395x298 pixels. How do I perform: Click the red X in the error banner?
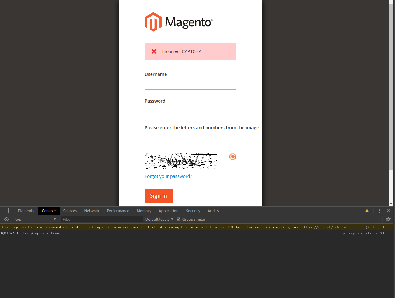tap(154, 51)
